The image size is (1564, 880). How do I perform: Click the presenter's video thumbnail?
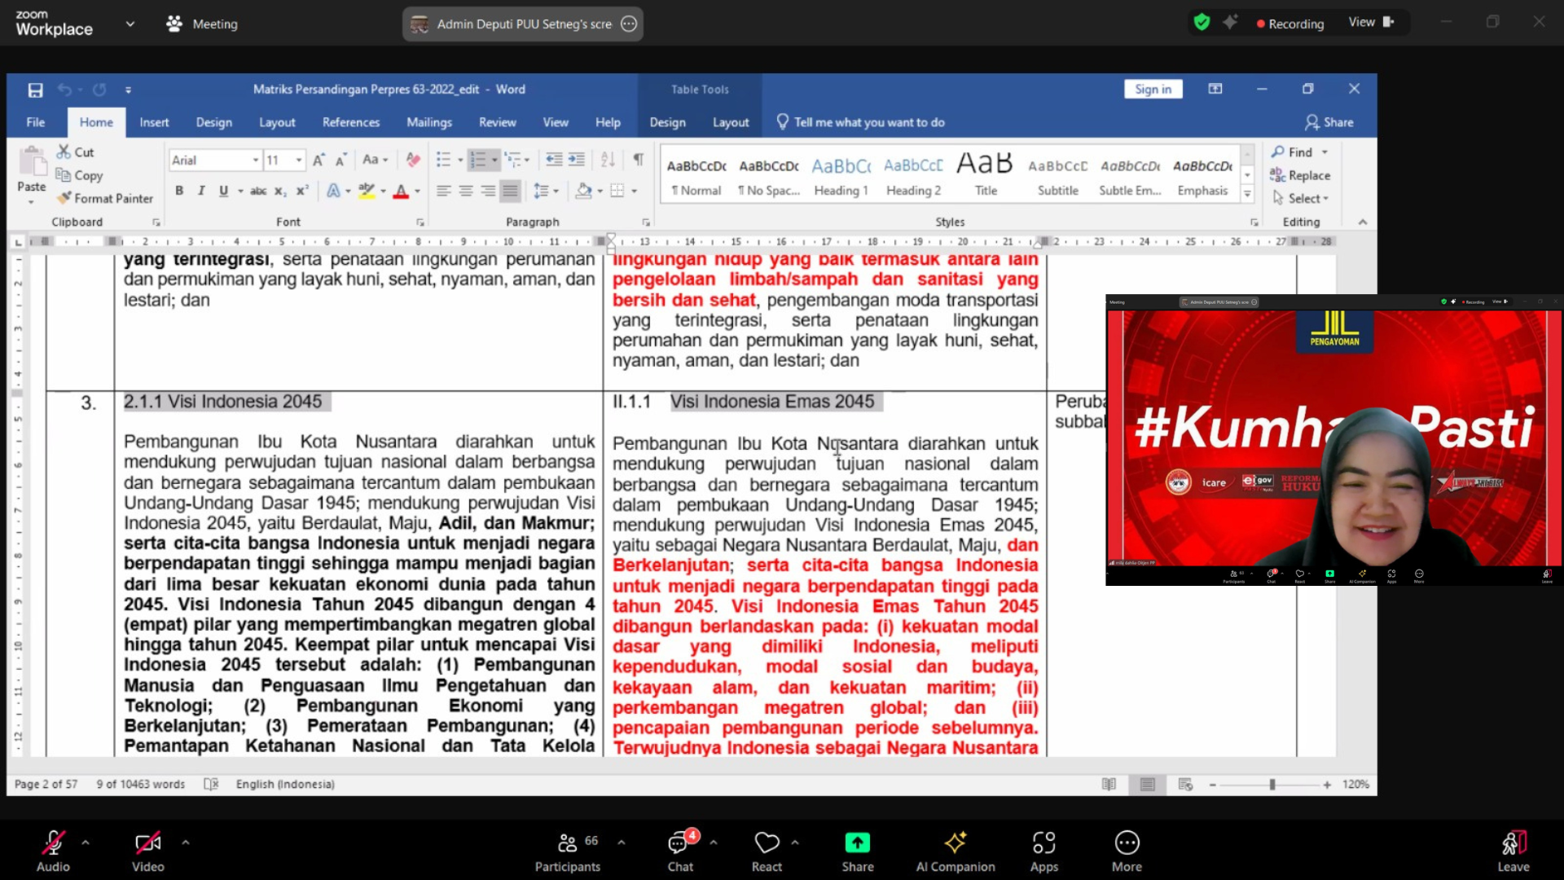1333,440
